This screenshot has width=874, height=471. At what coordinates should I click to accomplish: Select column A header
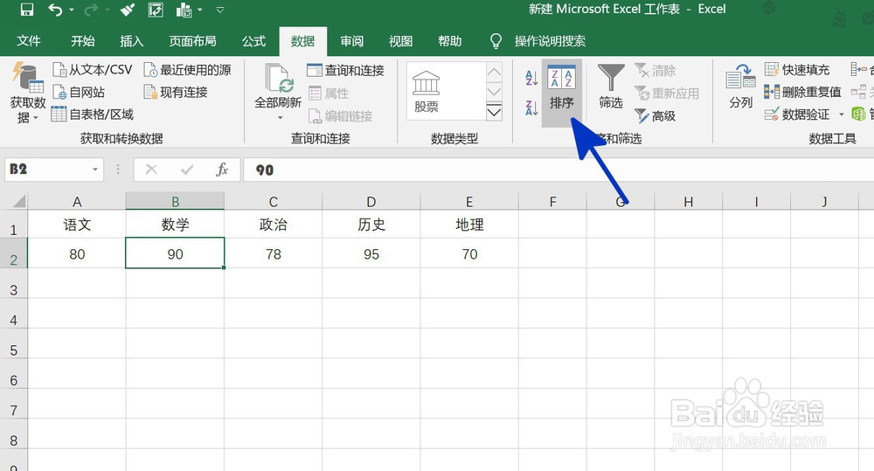click(x=77, y=201)
